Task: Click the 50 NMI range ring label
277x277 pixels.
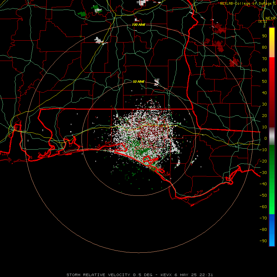Action: 138,82
